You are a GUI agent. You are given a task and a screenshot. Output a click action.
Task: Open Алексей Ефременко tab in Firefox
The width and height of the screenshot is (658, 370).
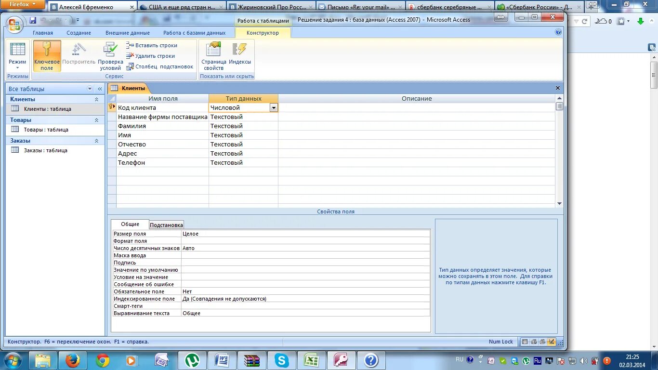(92, 7)
